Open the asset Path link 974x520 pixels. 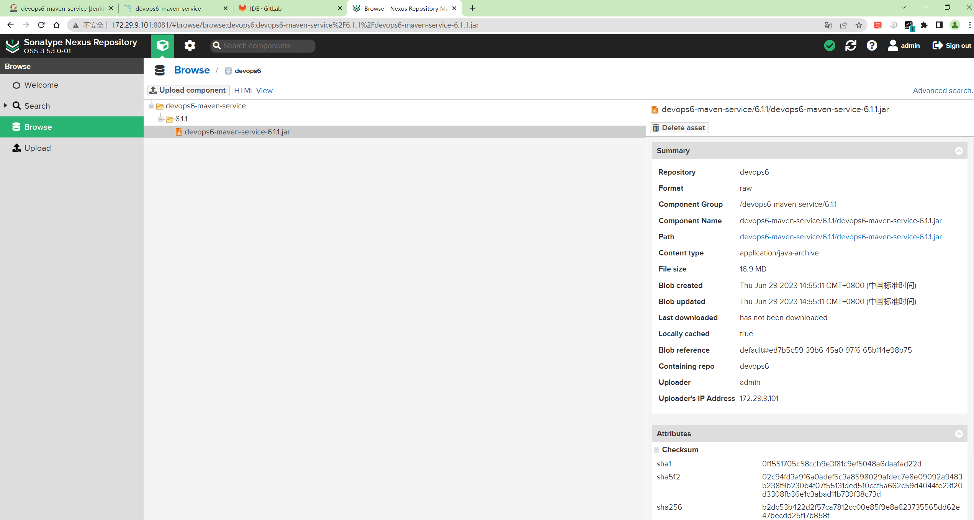[x=840, y=237]
